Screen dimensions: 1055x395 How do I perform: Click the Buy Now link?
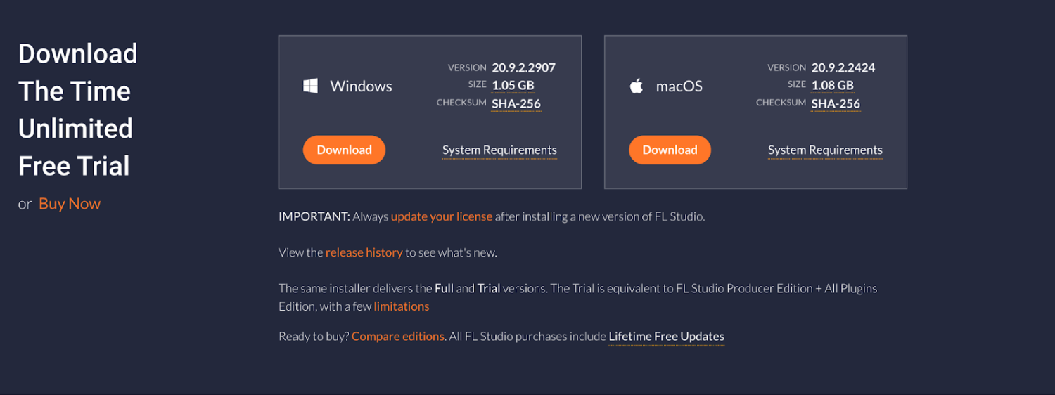coord(70,204)
